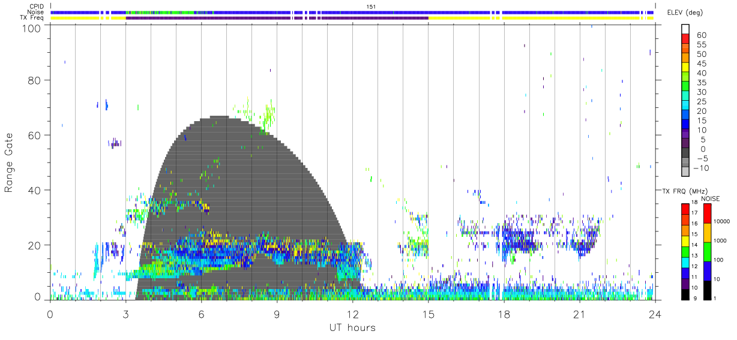The image size is (737, 340).
Task: Click the black 1–10 NOISE swatch
Action: point(707,290)
